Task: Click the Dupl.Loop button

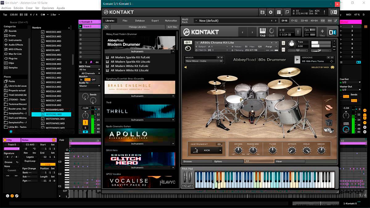Action: 30,161
